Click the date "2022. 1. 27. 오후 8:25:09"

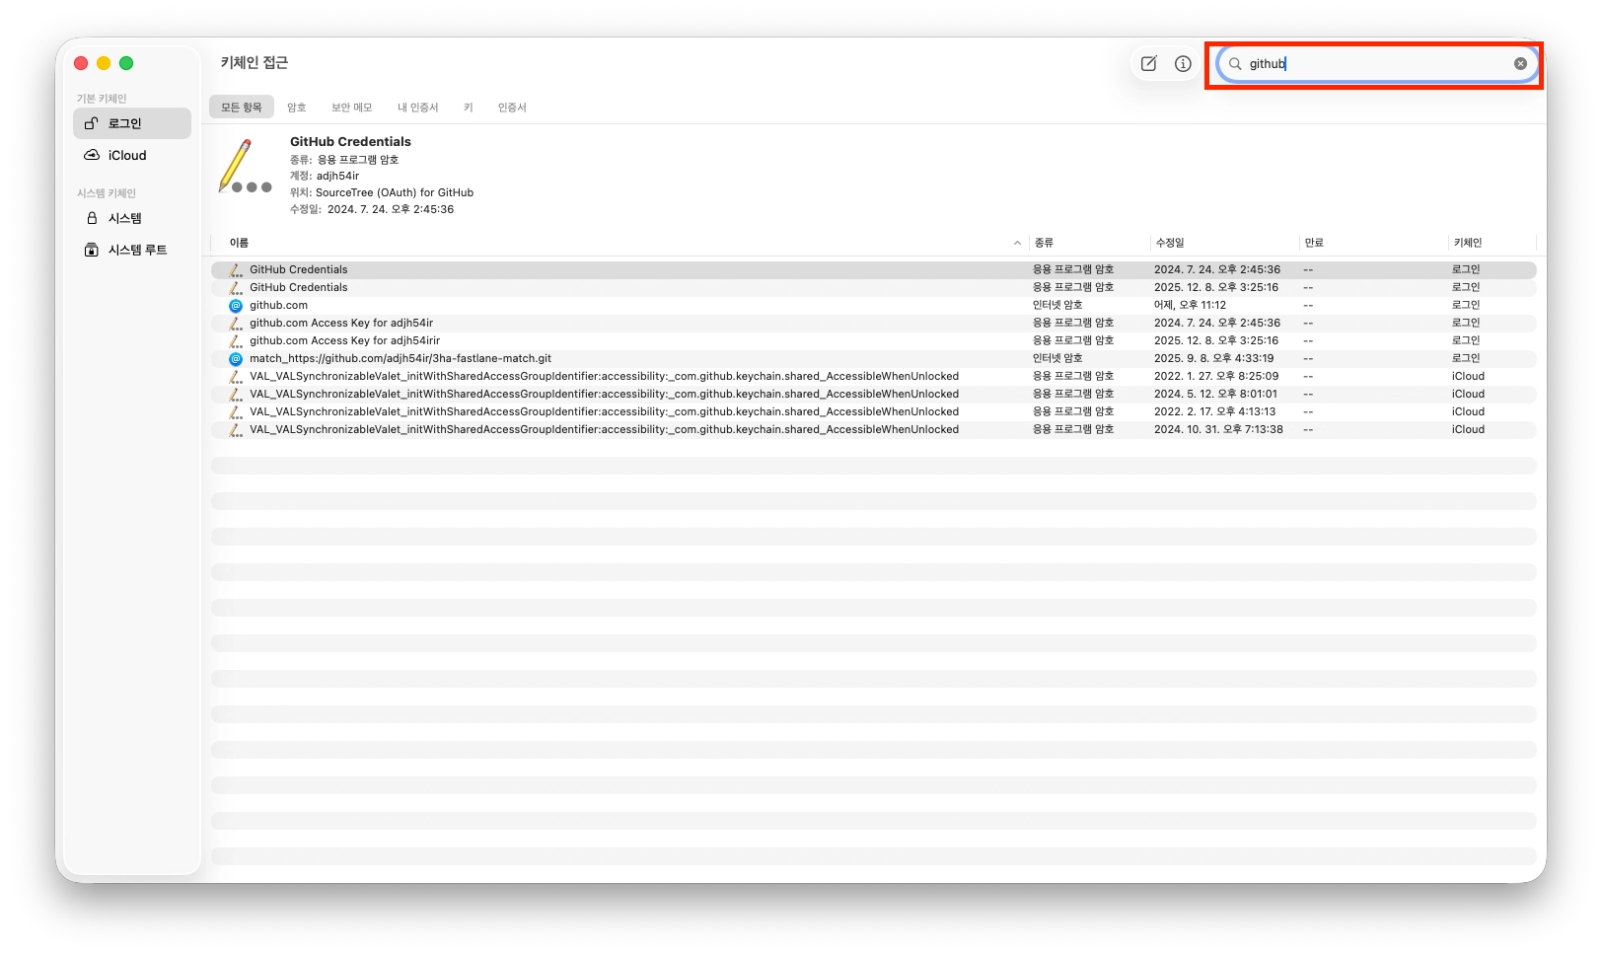tap(1216, 376)
